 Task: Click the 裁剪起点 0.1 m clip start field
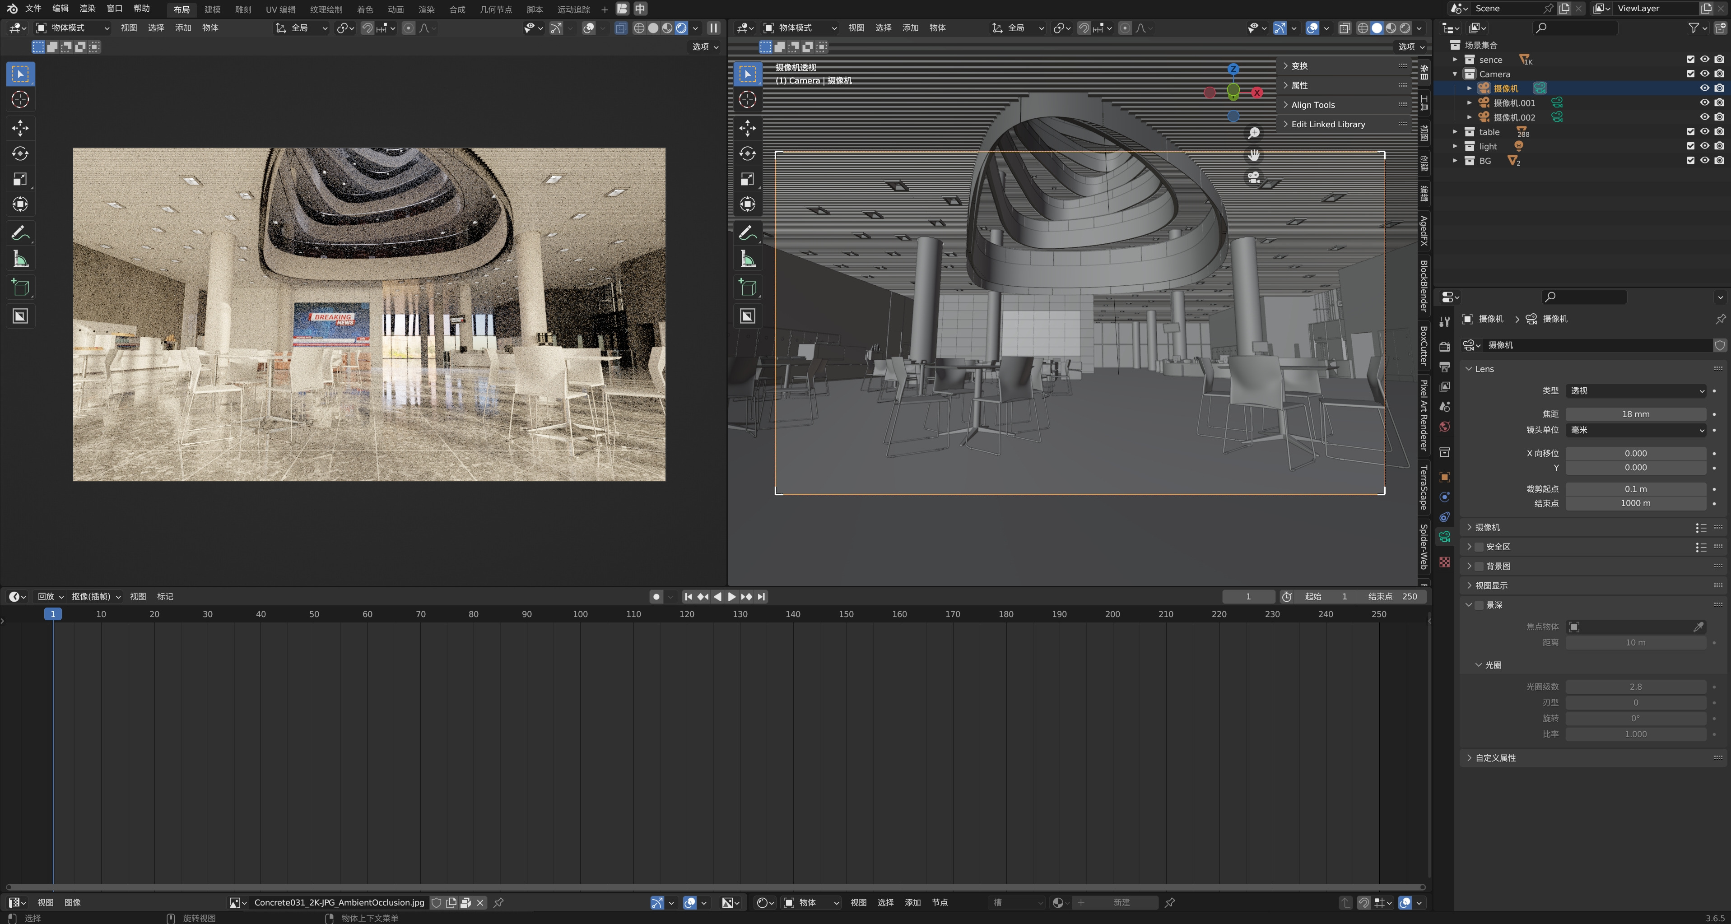[1636, 489]
